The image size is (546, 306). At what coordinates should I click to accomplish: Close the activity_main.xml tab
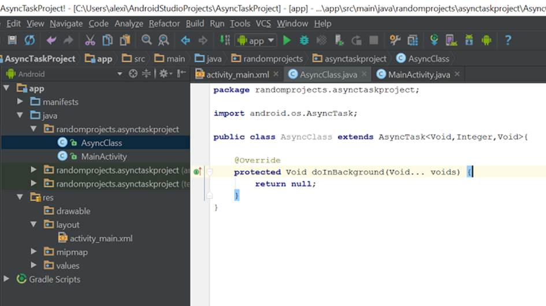(x=276, y=74)
